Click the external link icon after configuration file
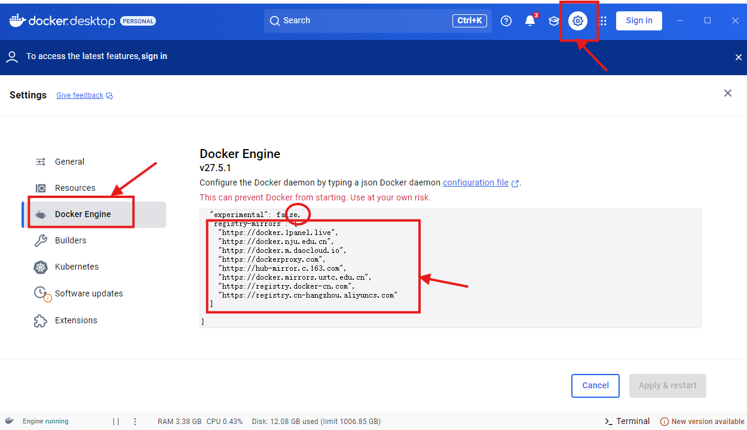Image resolution: width=747 pixels, height=430 pixels. coord(515,183)
